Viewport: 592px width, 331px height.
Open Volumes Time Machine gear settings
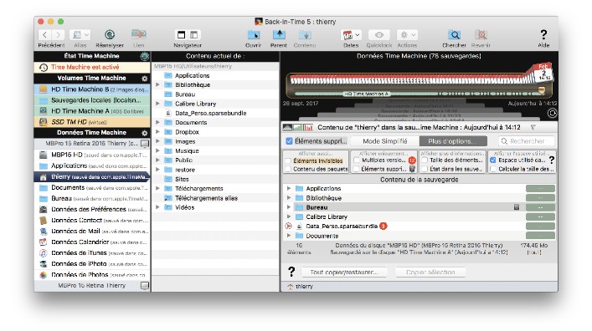[x=144, y=79]
